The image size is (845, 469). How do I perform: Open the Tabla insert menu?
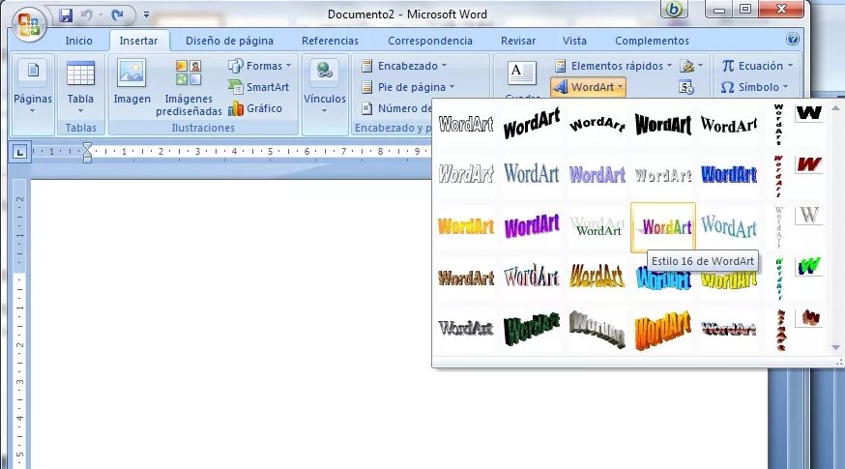[x=80, y=87]
